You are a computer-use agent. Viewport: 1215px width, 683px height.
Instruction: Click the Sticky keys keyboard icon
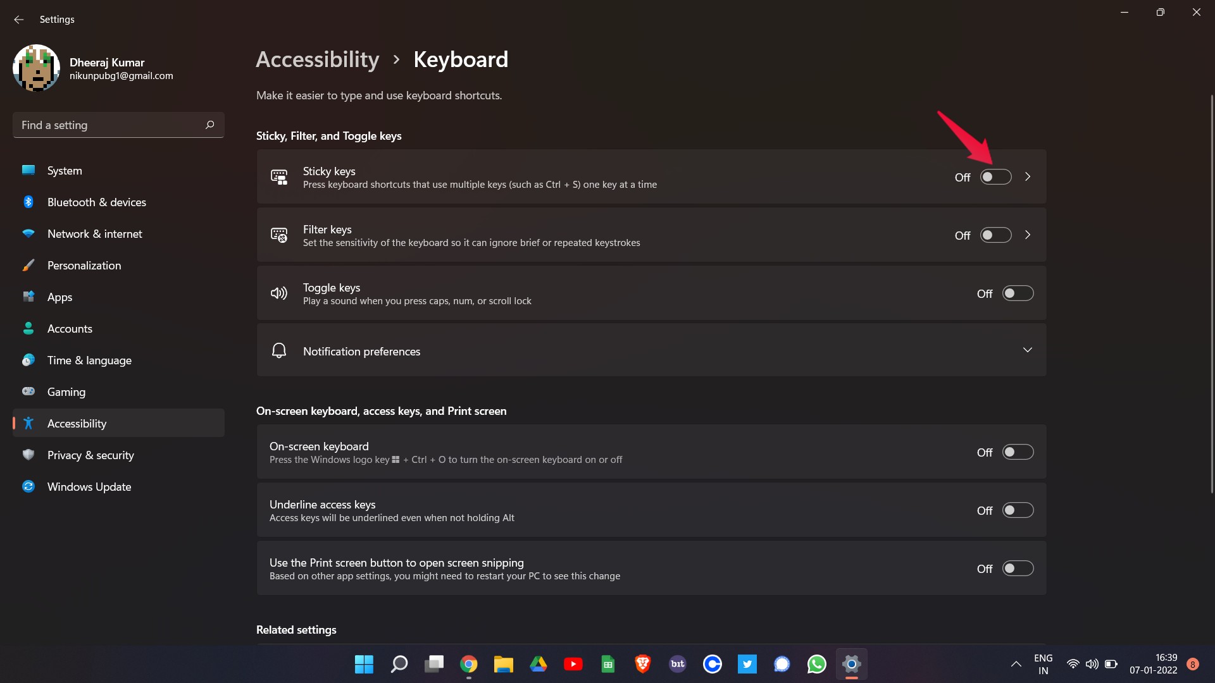pos(279,177)
